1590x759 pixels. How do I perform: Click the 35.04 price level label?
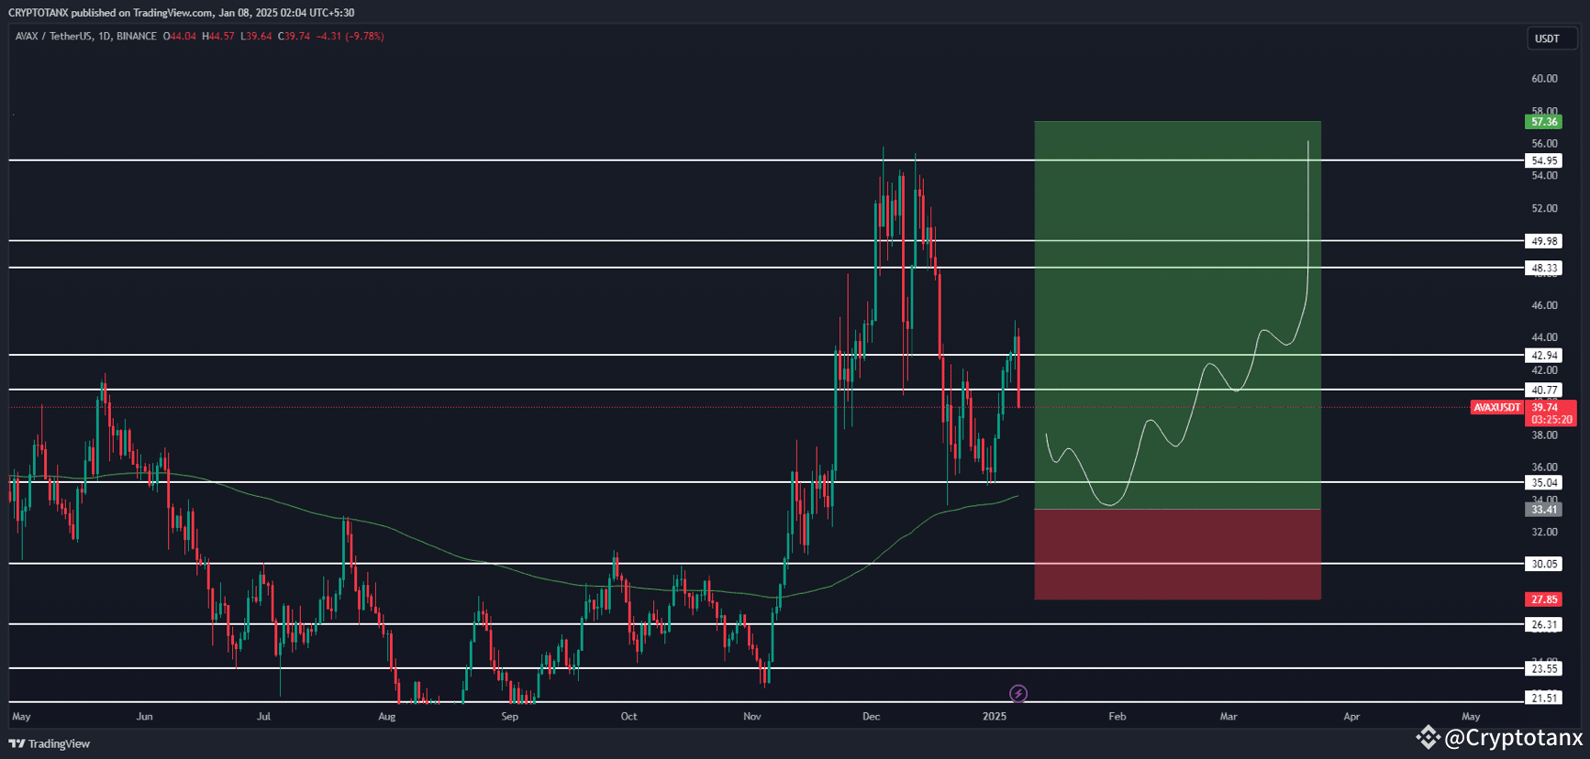1544,482
